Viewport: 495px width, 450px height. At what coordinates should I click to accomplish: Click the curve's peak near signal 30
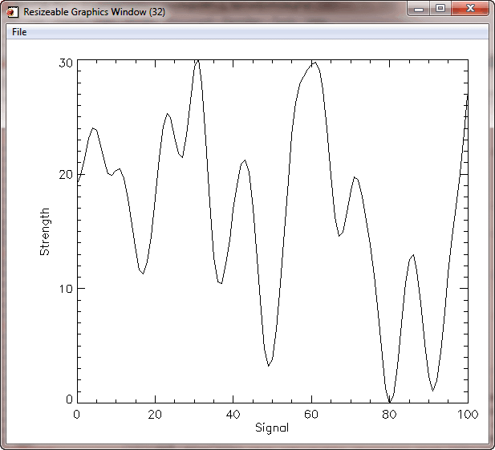pyautogui.click(x=197, y=61)
